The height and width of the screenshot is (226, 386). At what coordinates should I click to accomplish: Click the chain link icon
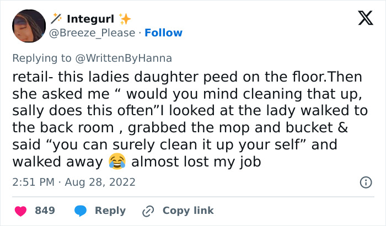147,211
